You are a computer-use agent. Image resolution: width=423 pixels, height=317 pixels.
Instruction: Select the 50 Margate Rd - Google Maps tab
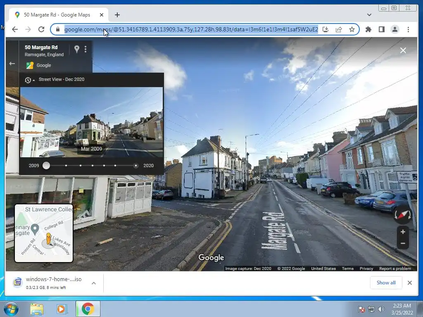point(59,15)
